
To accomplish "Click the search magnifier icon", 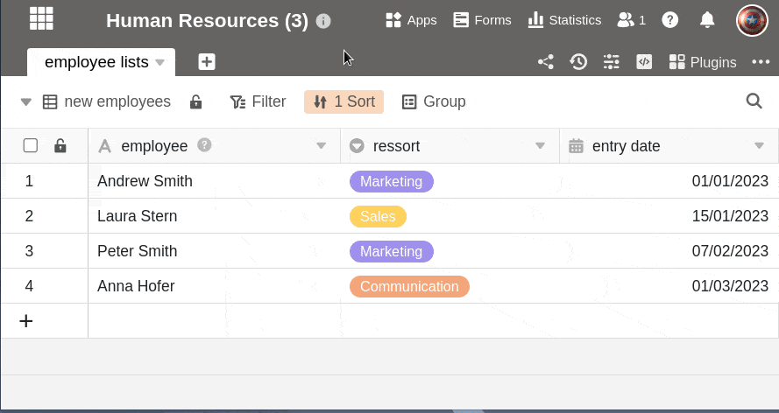I will (x=754, y=101).
